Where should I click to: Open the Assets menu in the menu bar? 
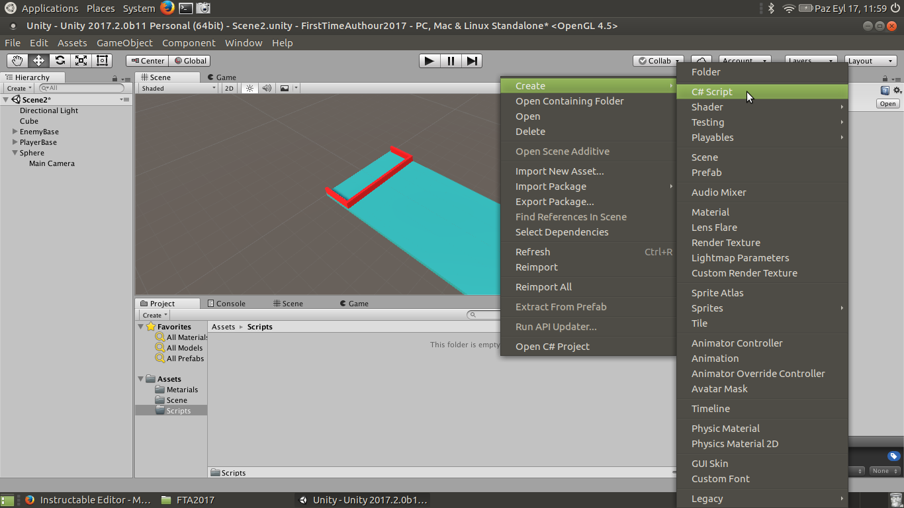[72, 43]
